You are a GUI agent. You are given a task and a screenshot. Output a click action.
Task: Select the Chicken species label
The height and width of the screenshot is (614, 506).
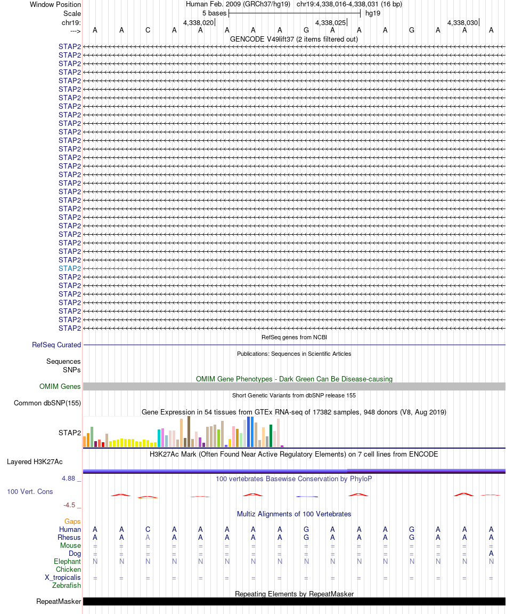[68, 569]
